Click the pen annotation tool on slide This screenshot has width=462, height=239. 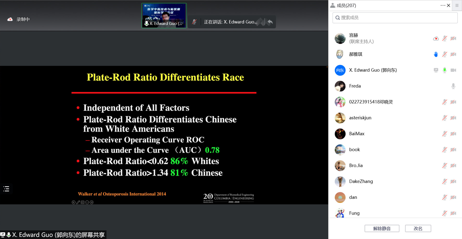point(78,202)
